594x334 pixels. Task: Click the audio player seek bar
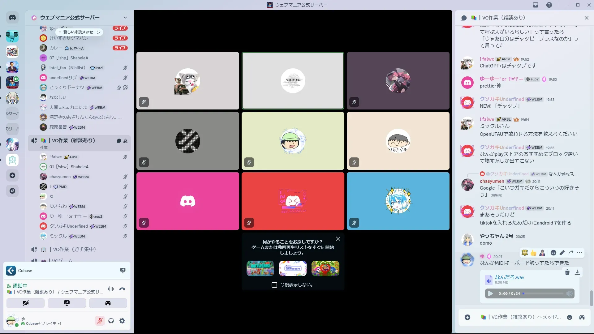(543, 293)
